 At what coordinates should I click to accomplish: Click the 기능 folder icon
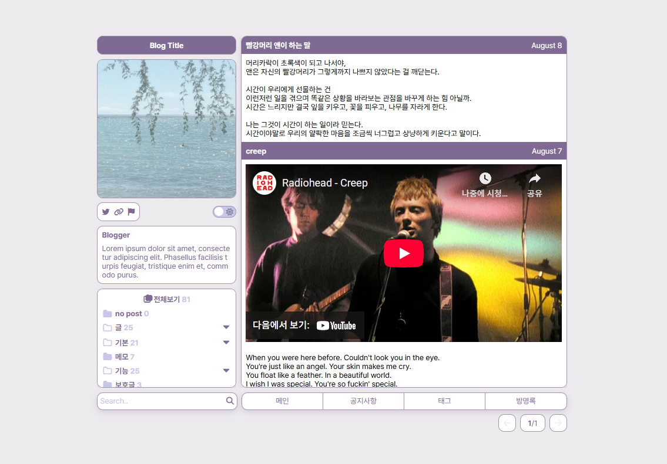tap(108, 371)
